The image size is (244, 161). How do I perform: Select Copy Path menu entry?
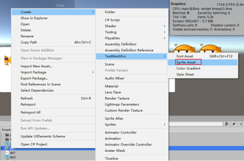54,42
